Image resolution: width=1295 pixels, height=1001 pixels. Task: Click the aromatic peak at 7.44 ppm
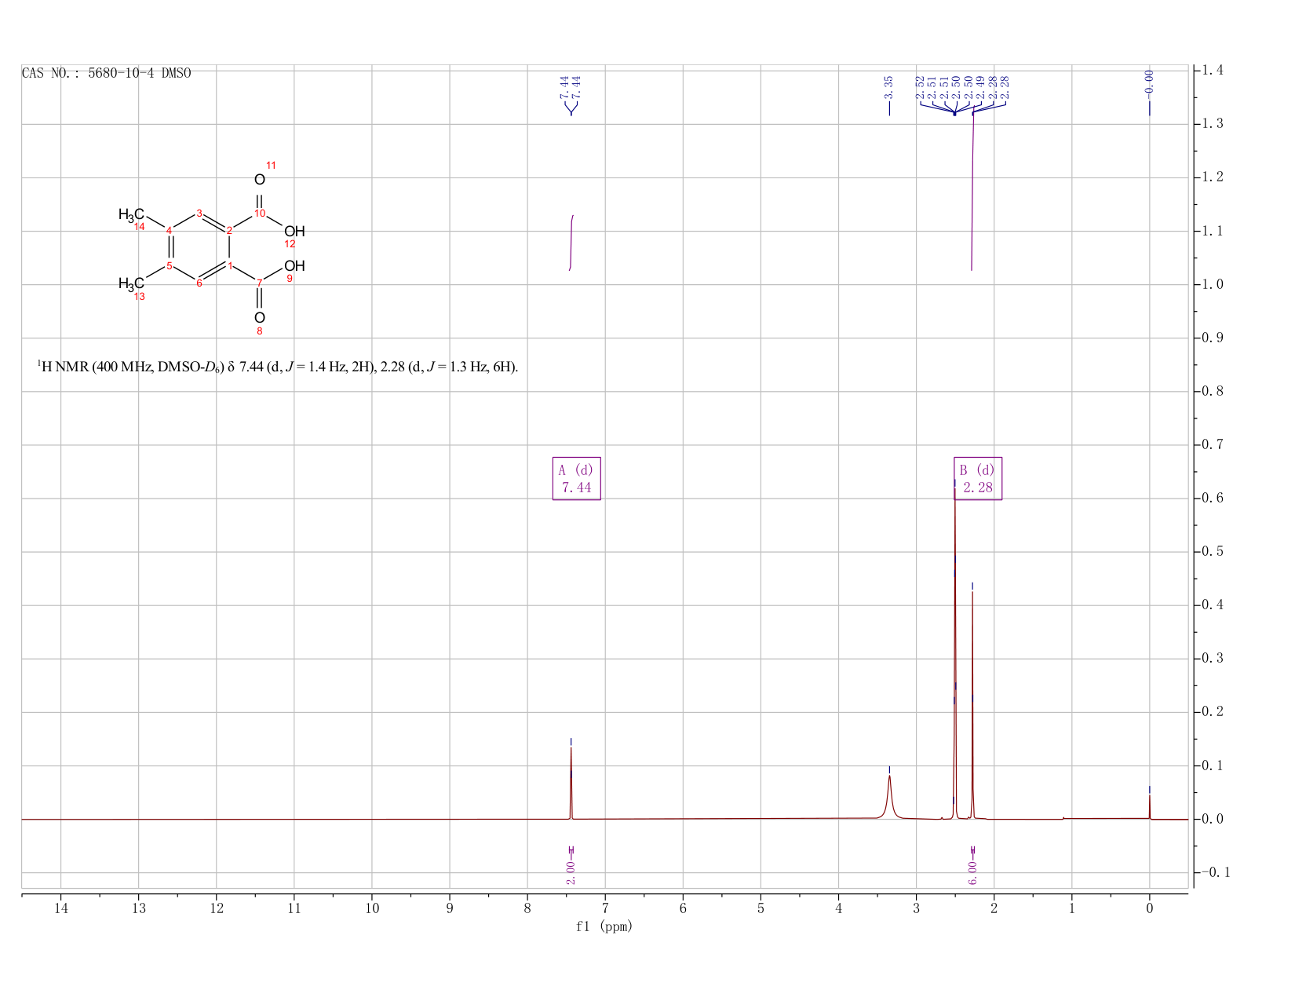click(x=571, y=783)
